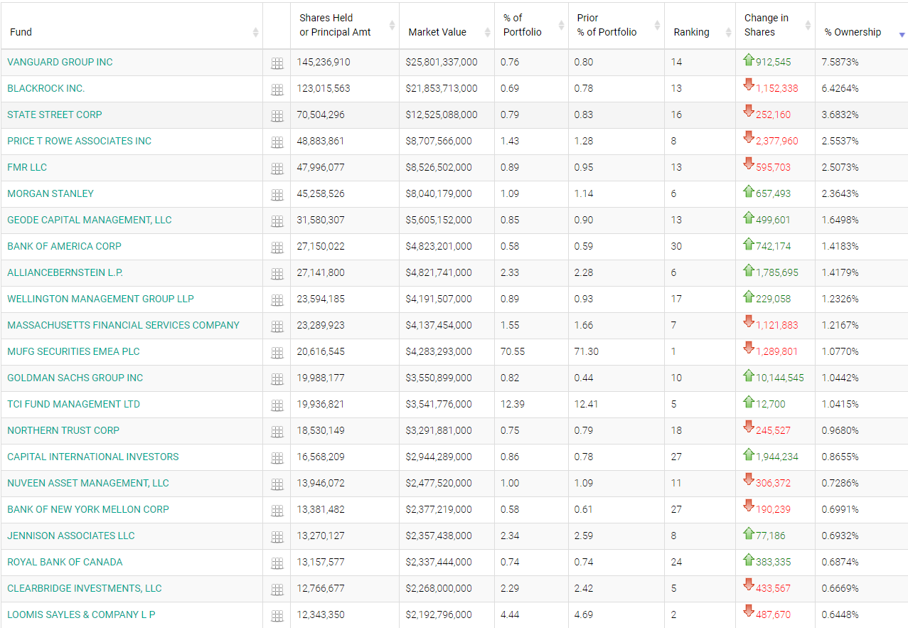The image size is (908, 628).
Task: Open LOOMIS SAYLES & COMPANY L P link
Action: (81, 614)
